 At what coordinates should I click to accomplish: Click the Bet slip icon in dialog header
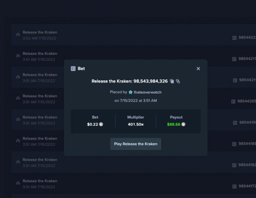coord(73,69)
